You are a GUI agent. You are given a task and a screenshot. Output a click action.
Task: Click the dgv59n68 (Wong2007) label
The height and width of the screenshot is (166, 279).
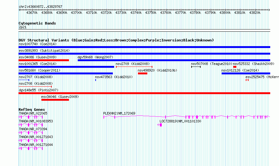point(95,57)
